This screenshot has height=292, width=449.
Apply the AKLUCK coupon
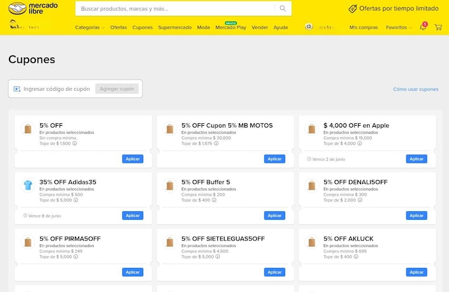417,272
